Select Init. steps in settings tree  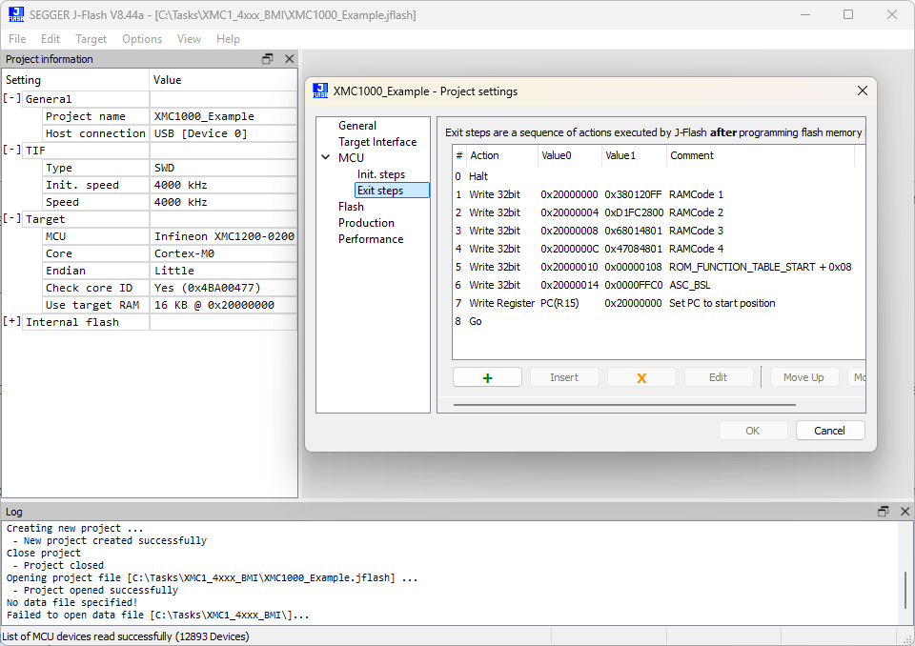(380, 174)
